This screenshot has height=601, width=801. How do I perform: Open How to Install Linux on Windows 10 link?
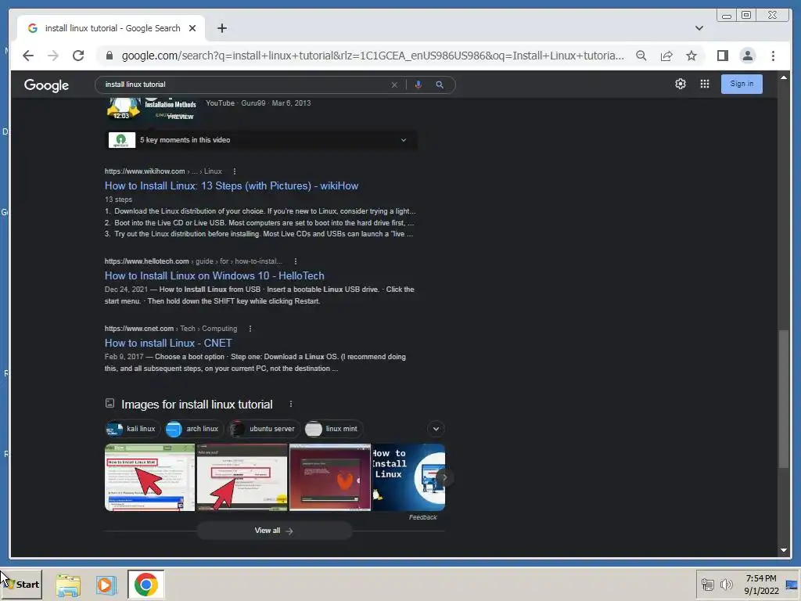(214, 275)
